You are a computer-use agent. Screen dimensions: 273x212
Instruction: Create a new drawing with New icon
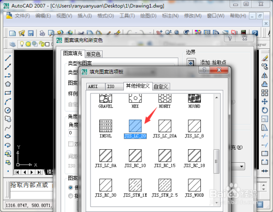13,33
